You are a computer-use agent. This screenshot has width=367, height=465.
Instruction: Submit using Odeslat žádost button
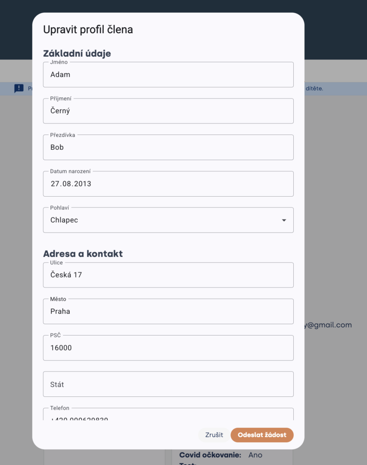[262, 435]
